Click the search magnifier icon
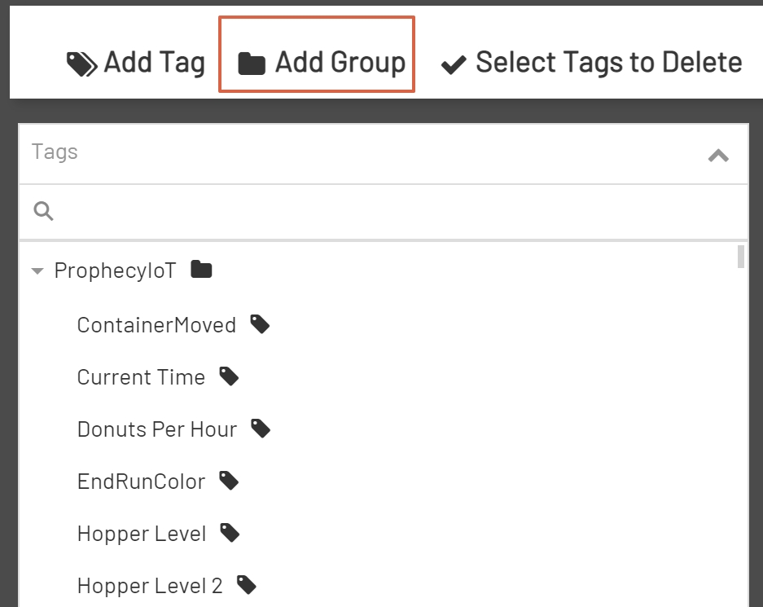This screenshot has width=763, height=607. pos(43,210)
